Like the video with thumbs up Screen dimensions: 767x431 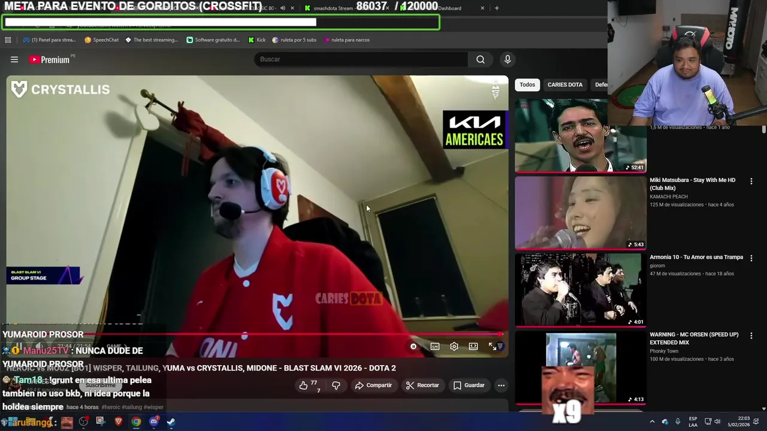[309, 386]
